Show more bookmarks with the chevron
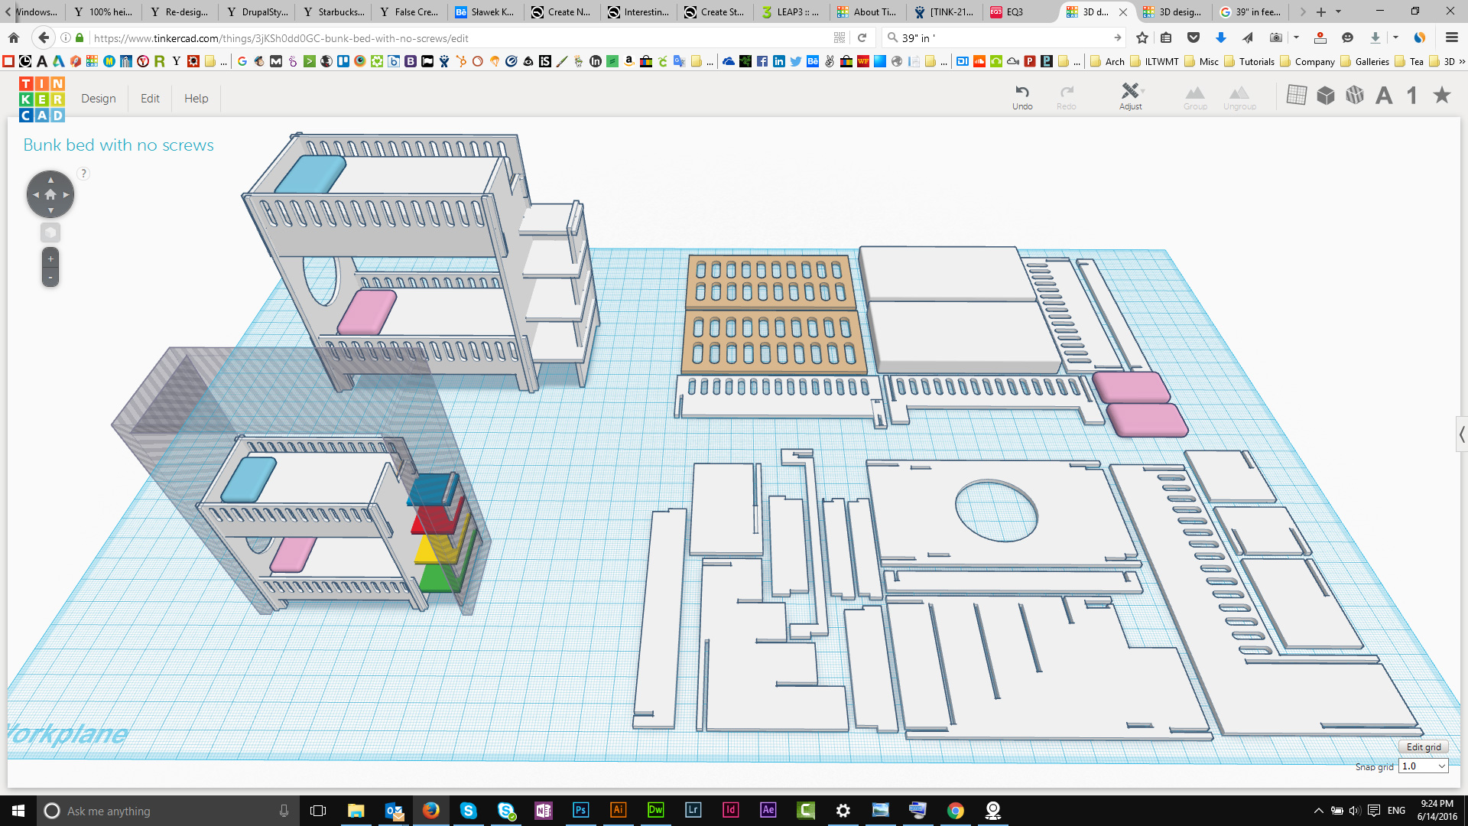The image size is (1468, 826). coord(1462,61)
